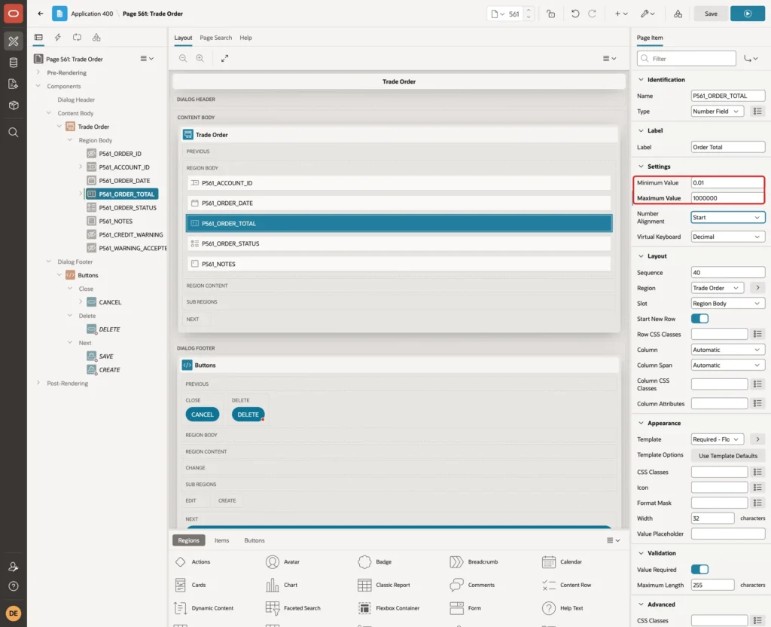
Task: Expand the Pre-Rendering tree node
Action: 38,72
